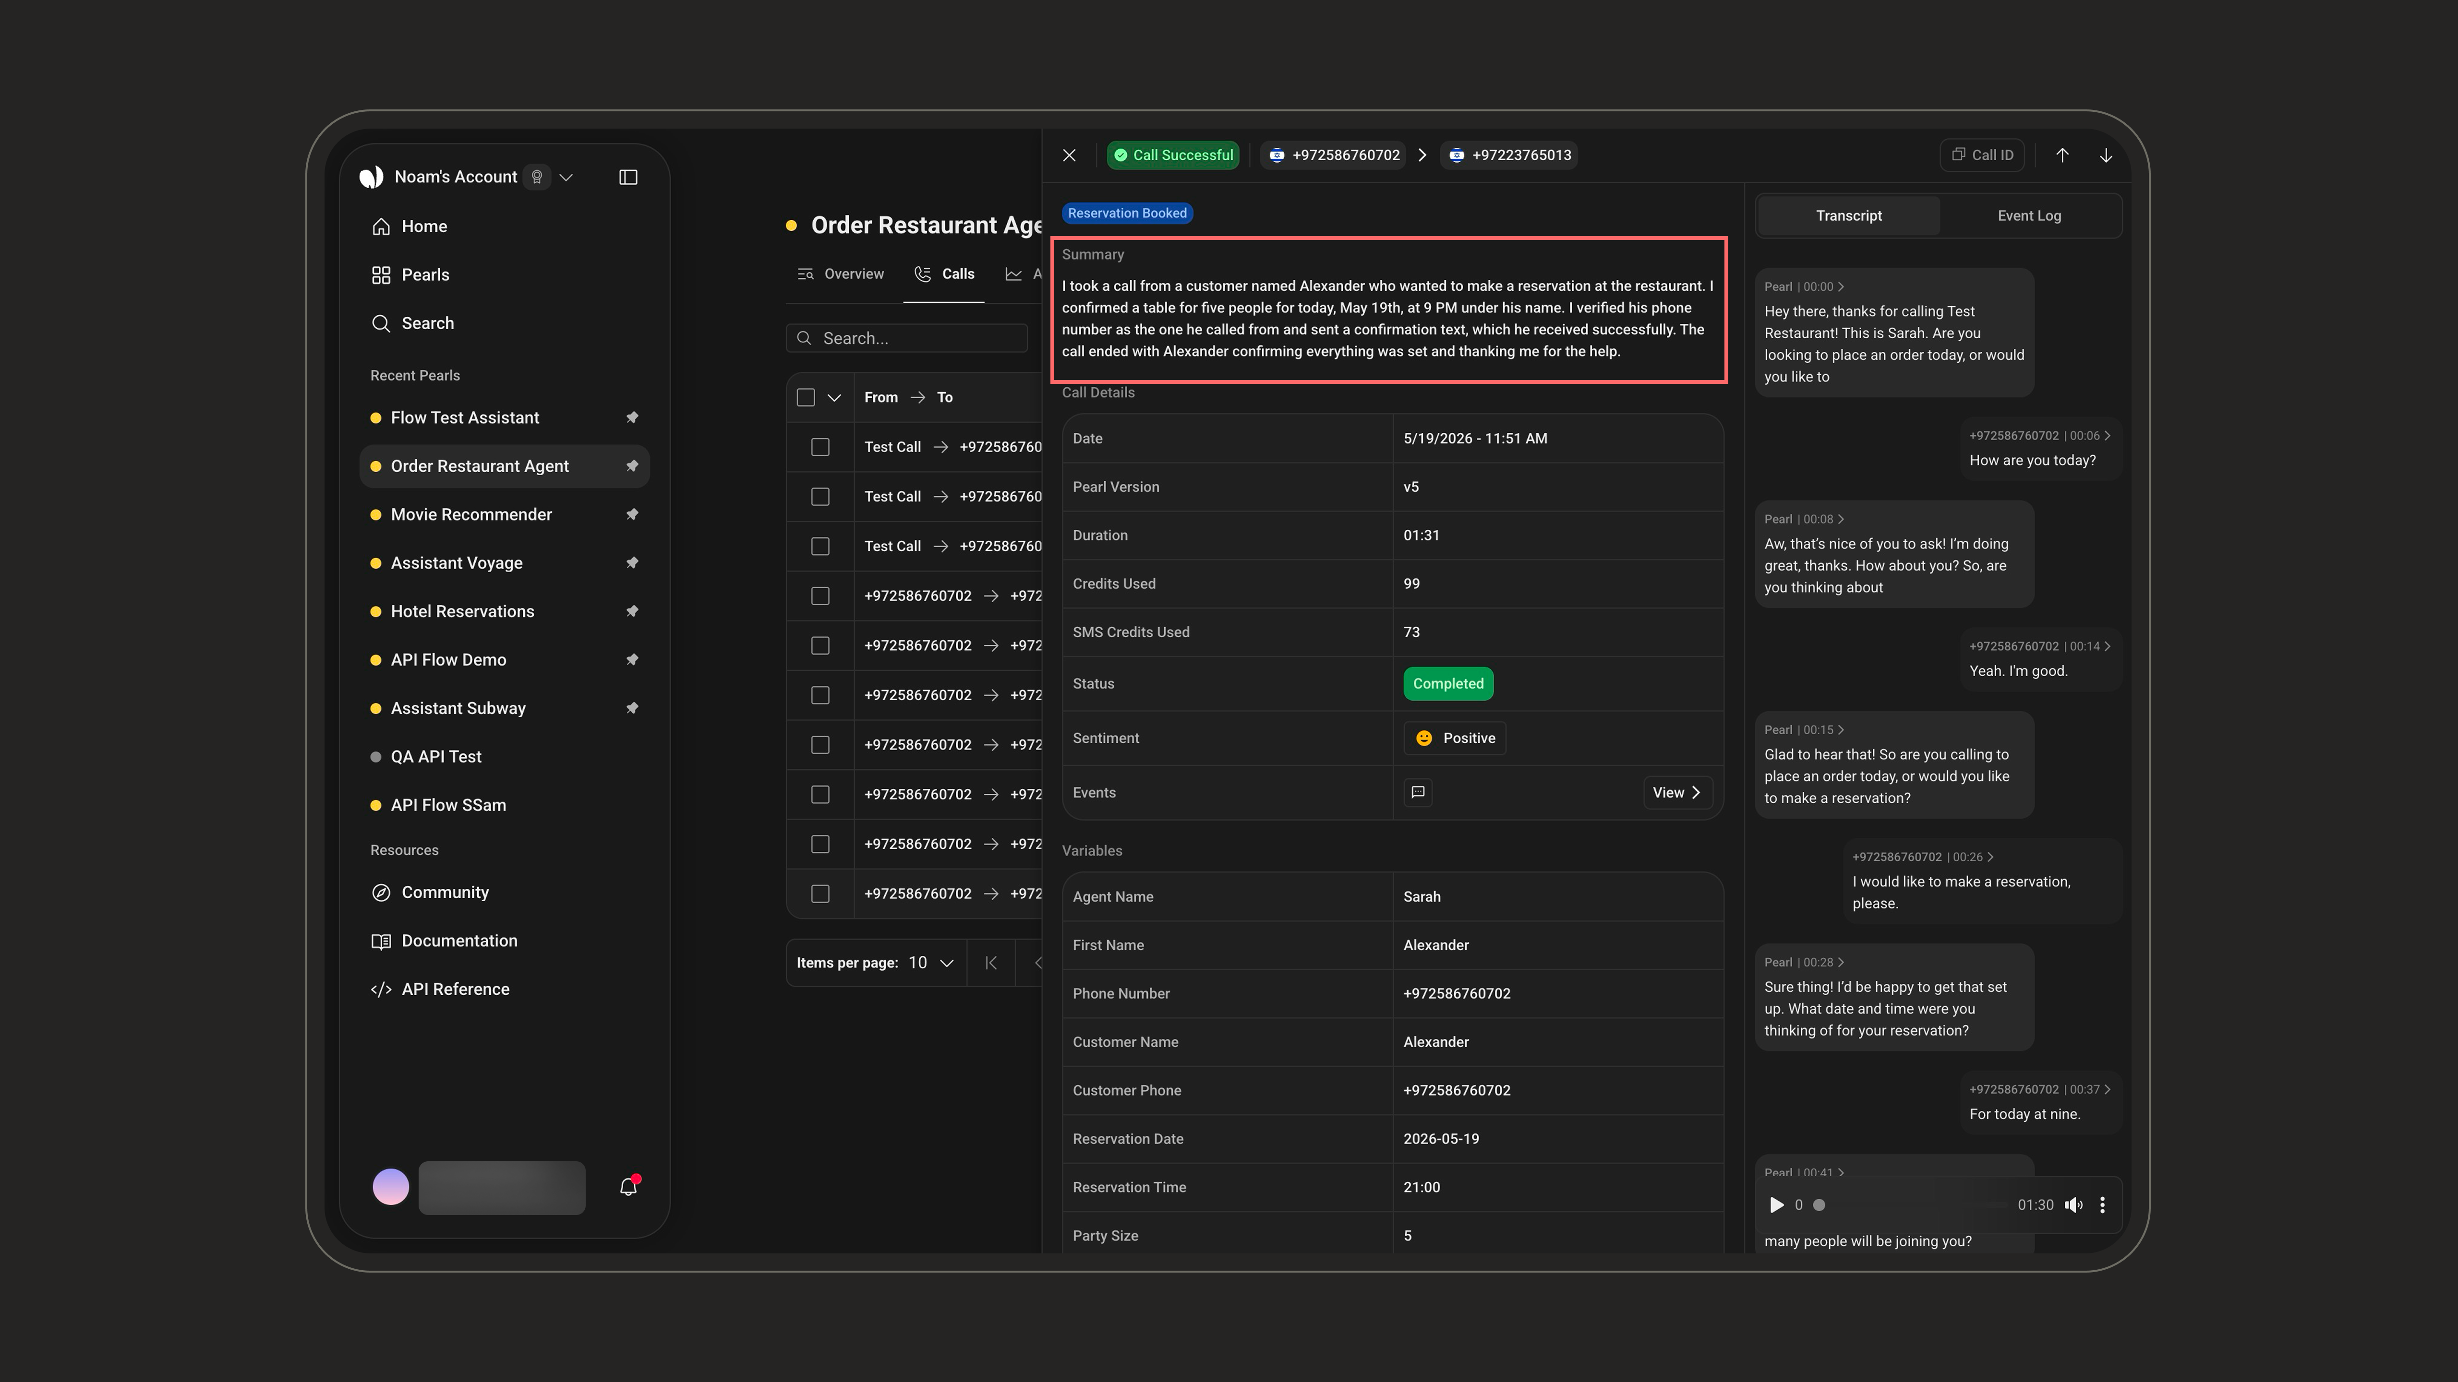The height and width of the screenshot is (1382, 2458).
Task: Open Search in the sidebar
Action: [x=505, y=323]
